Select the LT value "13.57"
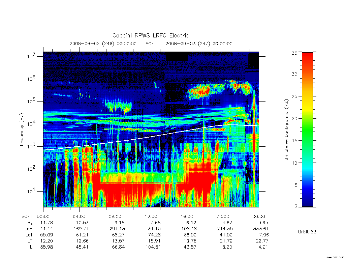345x259 pixels. coord(118,241)
